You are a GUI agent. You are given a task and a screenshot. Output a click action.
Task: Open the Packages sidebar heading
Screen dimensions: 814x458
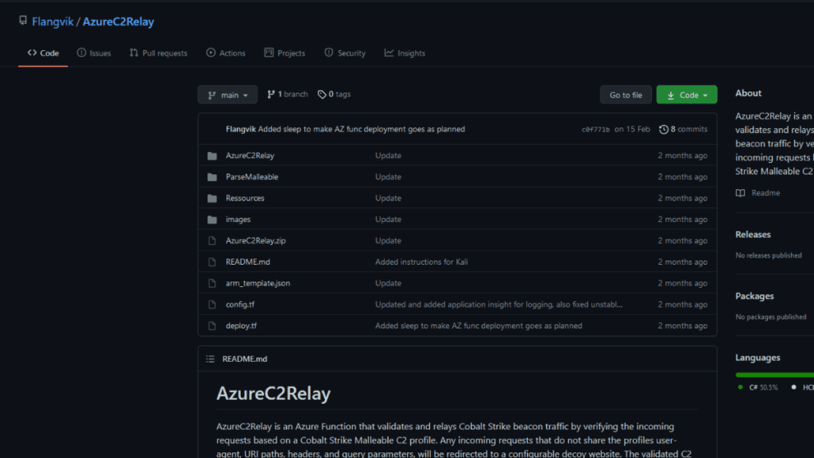(x=754, y=296)
